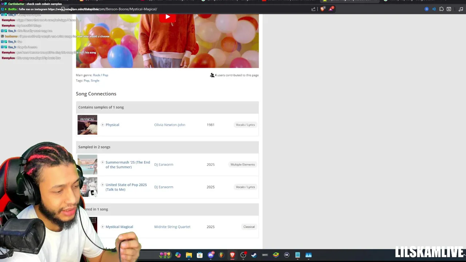
Task: Open the tulips search highlight on taskbar
Action: click(165, 255)
